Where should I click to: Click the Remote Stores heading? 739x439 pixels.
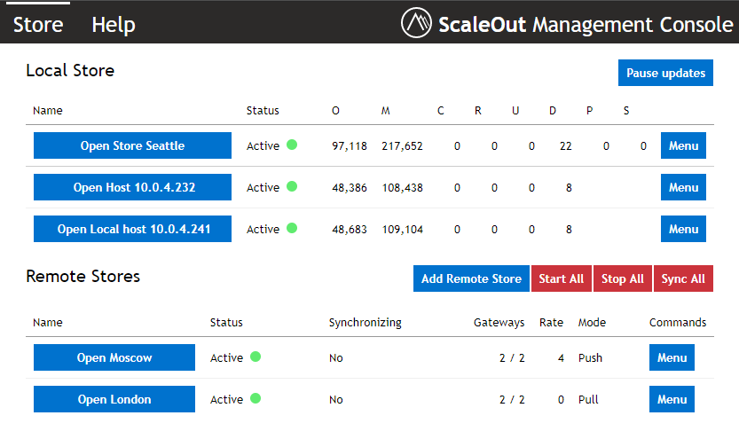[x=83, y=276]
